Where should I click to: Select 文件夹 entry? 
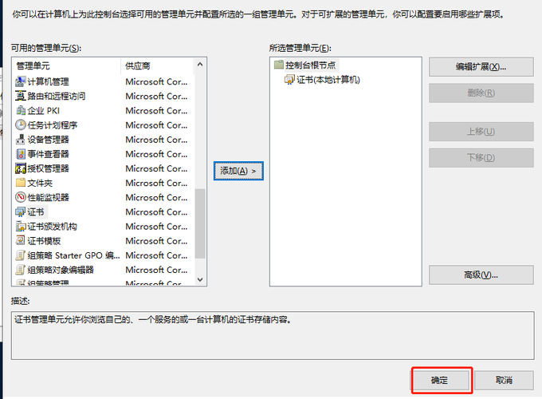(40, 183)
